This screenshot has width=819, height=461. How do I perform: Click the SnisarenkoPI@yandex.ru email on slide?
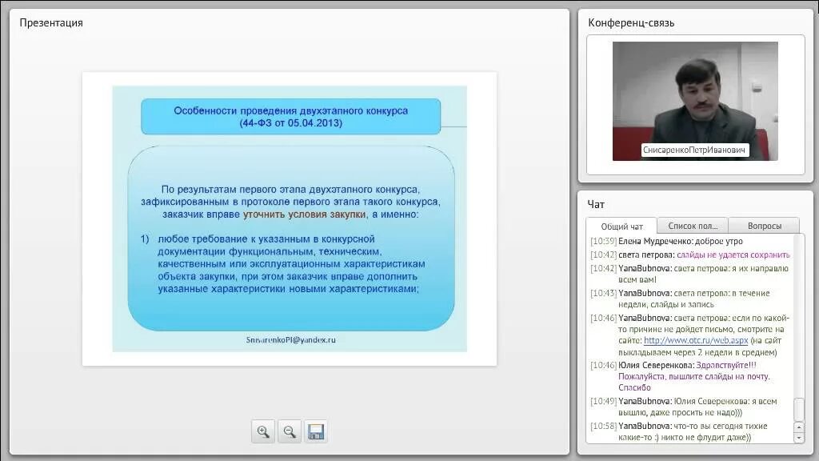point(291,339)
